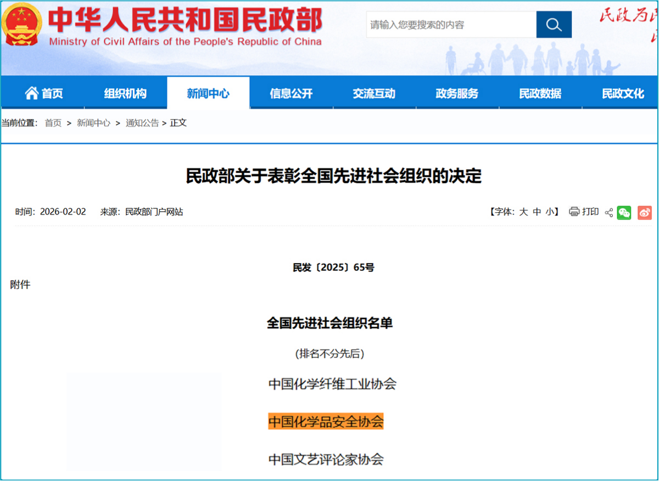Image resolution: width=659 pixels, height=481 pixels.
Task: Click the share icon beside 打印
Action: click(x=608, y=212)
